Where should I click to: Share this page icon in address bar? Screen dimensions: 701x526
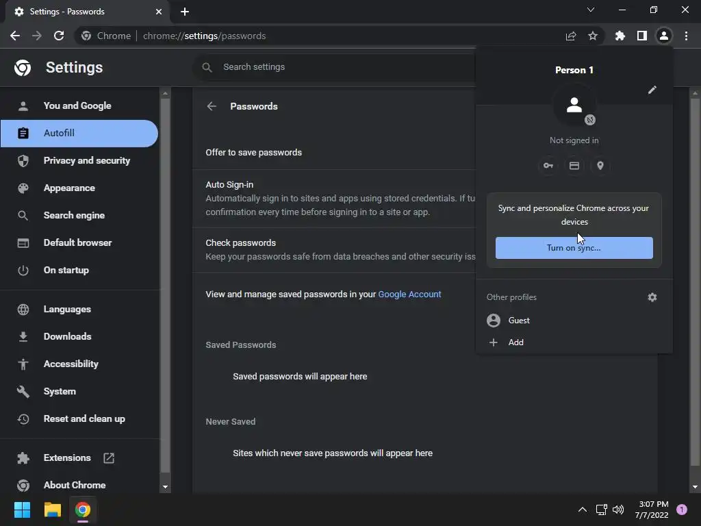tap(571, 36)
